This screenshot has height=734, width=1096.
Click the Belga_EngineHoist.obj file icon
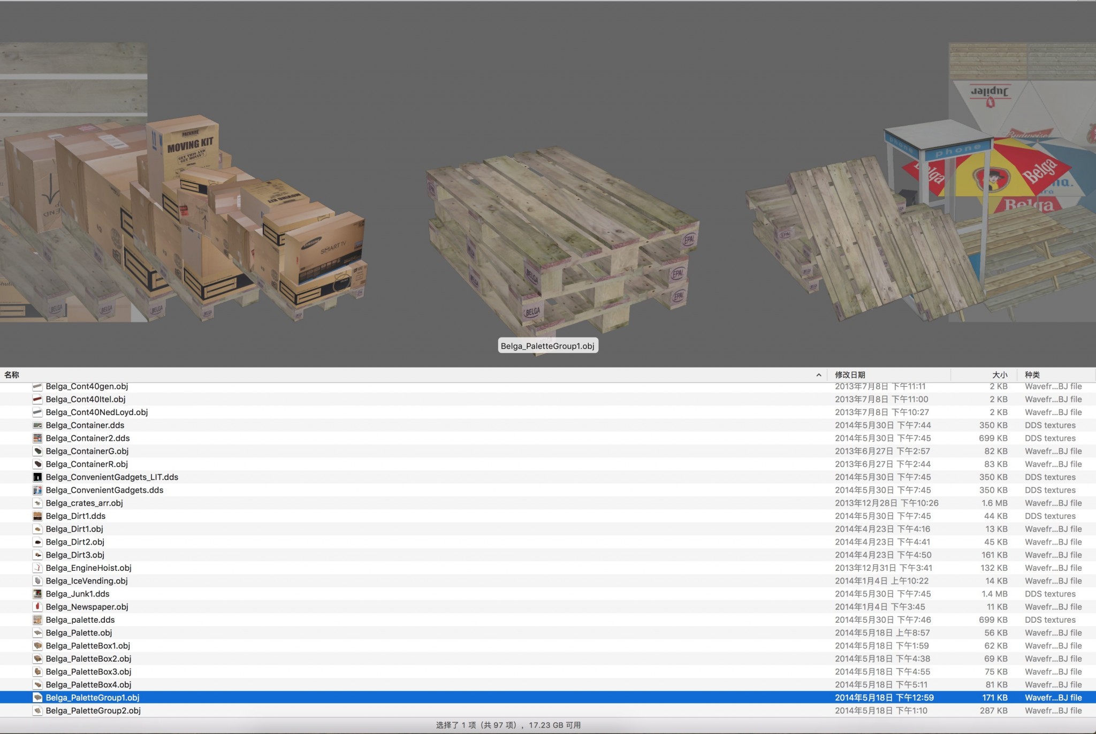point(37,568)
